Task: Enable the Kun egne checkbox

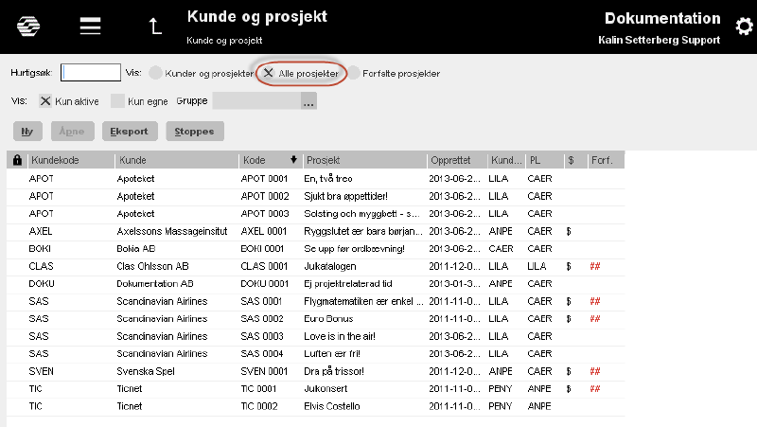Action: pyautogui.click(x=117, y=101)
